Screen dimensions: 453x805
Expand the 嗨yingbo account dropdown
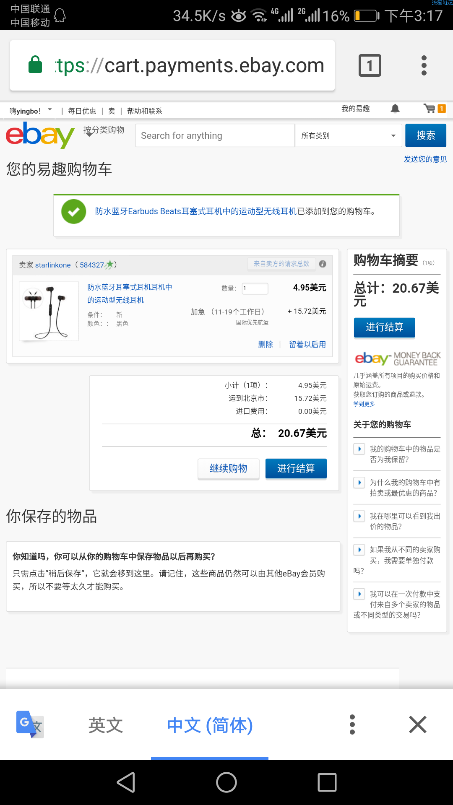click(31, 111)
